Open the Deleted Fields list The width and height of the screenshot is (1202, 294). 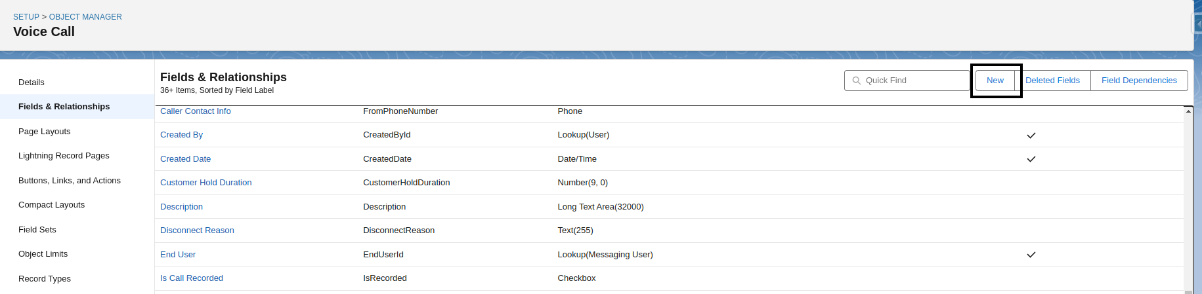pos(1052,81)
